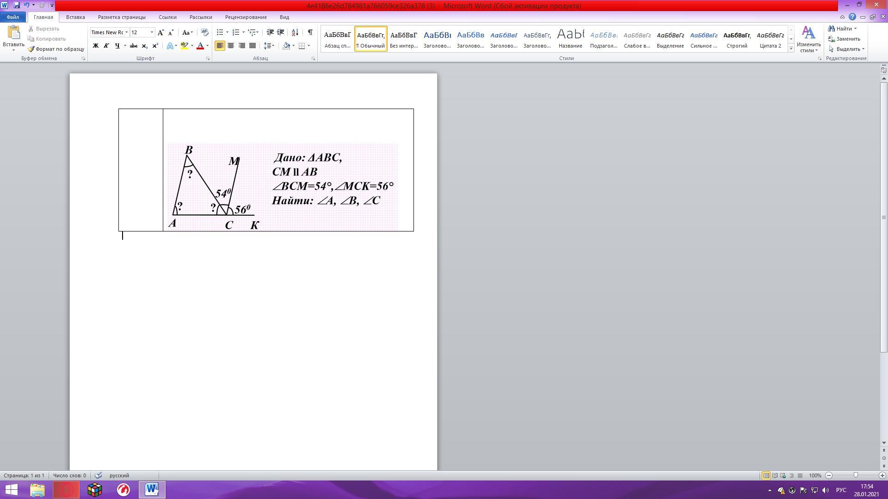Click the Increase Indent icon
This screenshot has width=888, height=499.
pos(281,32)
